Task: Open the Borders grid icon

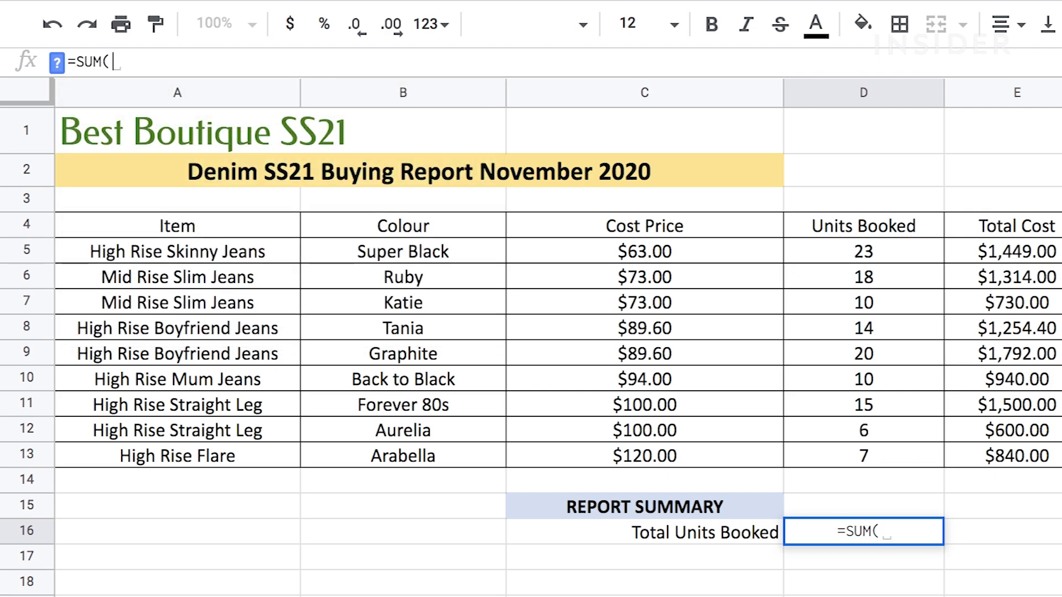Action: click(x=899, y=24)
